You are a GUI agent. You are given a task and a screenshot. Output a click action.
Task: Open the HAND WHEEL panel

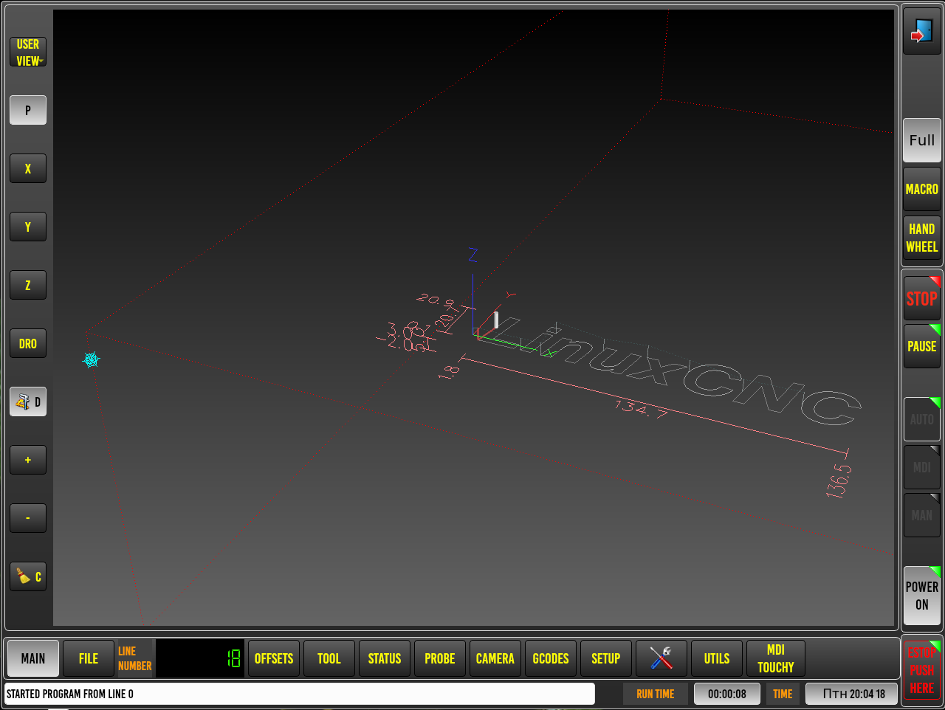pyautogui.click(x=922, y=238)
